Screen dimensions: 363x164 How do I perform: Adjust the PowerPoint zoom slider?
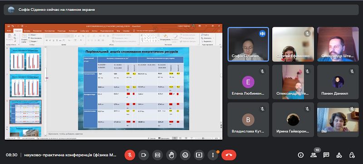(x=203, y=138)
